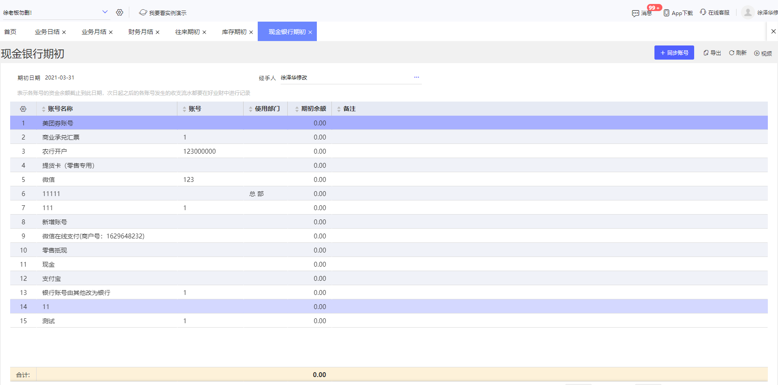Screen dimensions: 778x385
Task: Refresh the list with 刷新
Action: 738,53
